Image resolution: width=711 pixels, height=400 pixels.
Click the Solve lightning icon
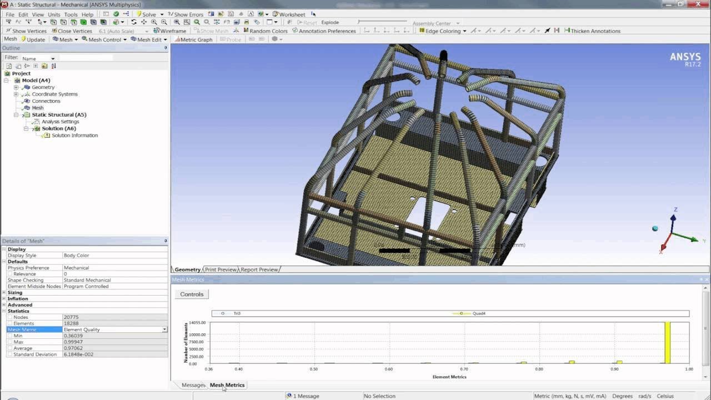[x=139, y=14]
